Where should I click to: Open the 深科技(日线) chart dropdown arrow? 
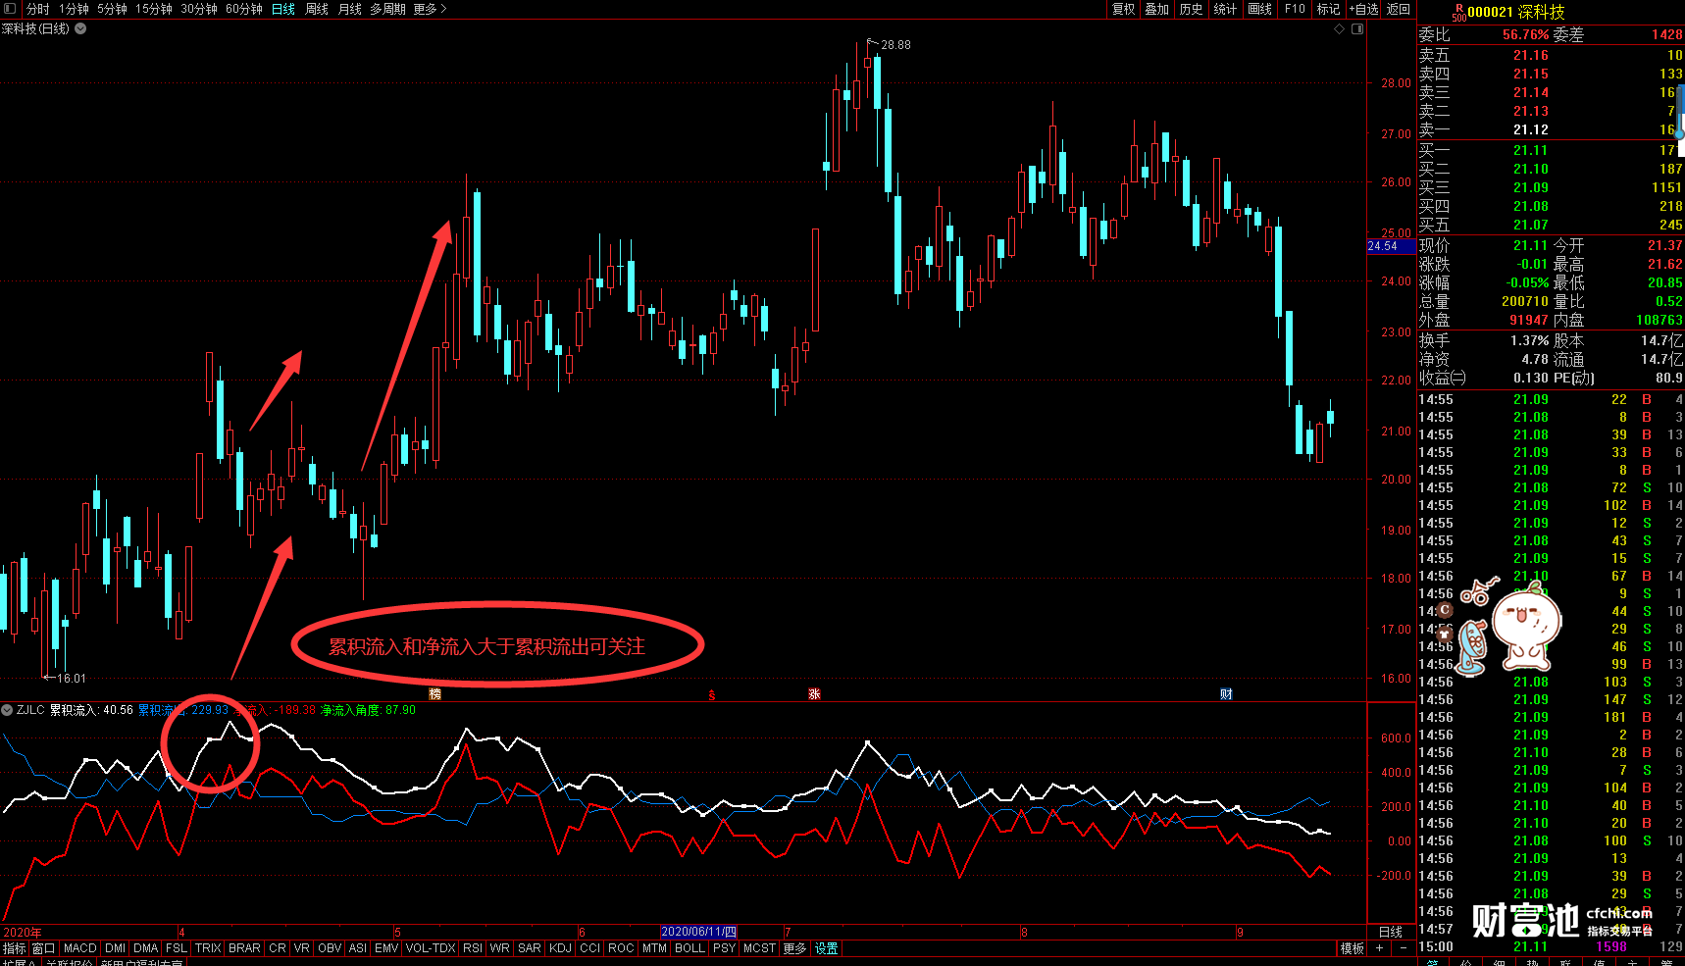pyautogui.click(x=80, y=28)
